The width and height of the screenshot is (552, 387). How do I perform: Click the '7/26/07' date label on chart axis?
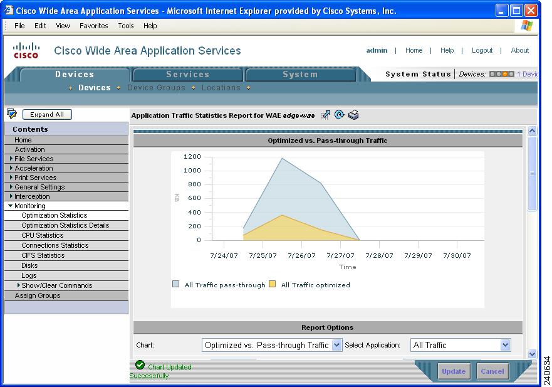click(x=302, y=255)
